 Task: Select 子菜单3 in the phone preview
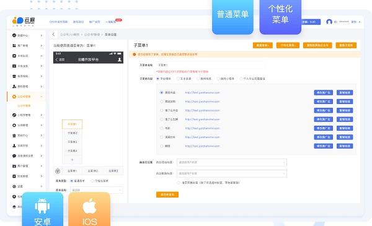coord(72,142)
